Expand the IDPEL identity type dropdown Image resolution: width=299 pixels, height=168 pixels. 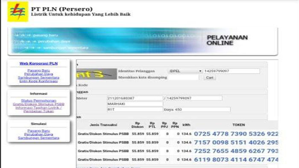tap(185, 71)
